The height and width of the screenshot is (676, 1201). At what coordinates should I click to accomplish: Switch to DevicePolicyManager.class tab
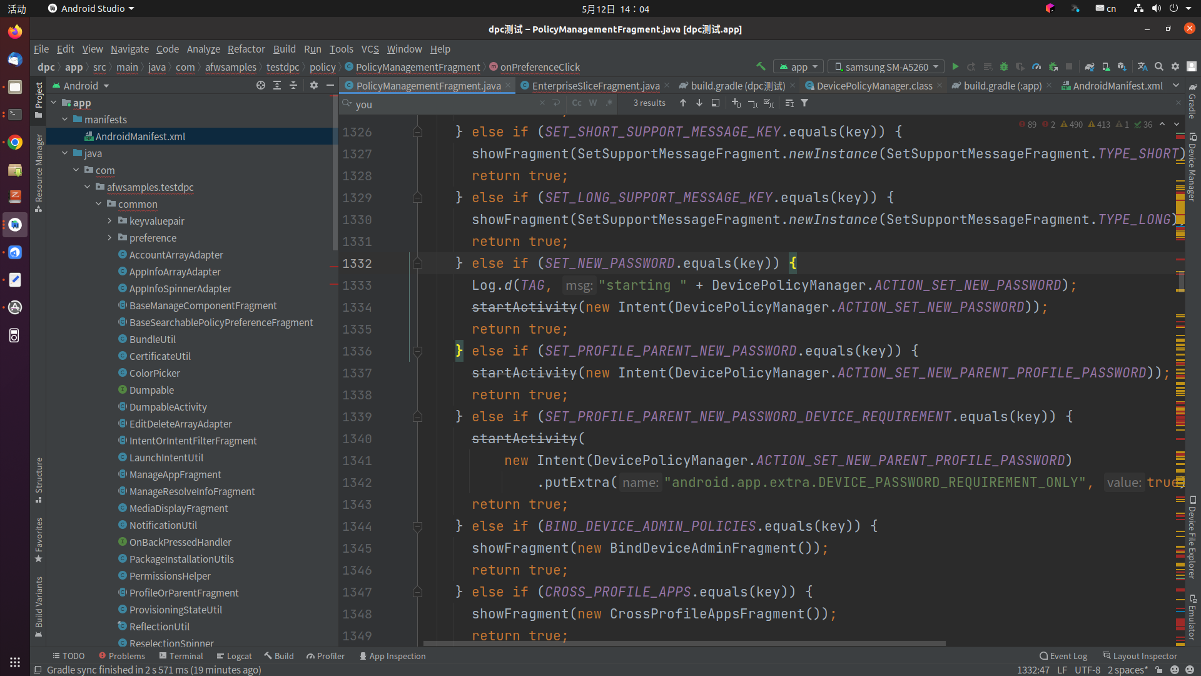[x=874, y=86]
